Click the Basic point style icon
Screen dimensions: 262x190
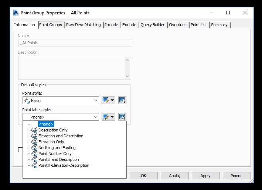click(27, 101)
